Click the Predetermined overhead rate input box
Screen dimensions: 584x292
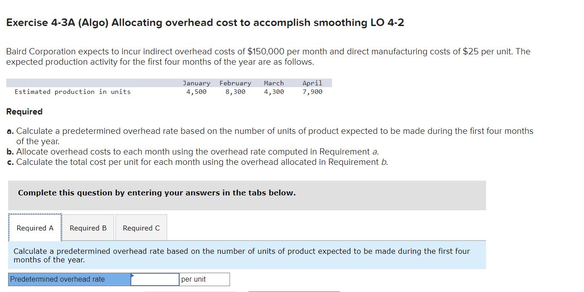click(154, 279)
